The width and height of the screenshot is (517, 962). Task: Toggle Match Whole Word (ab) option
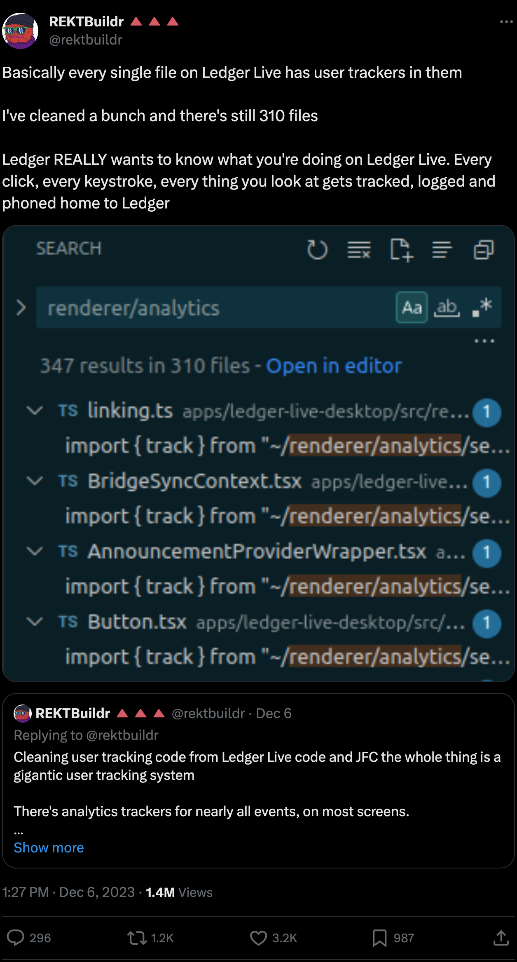[447, 307]
